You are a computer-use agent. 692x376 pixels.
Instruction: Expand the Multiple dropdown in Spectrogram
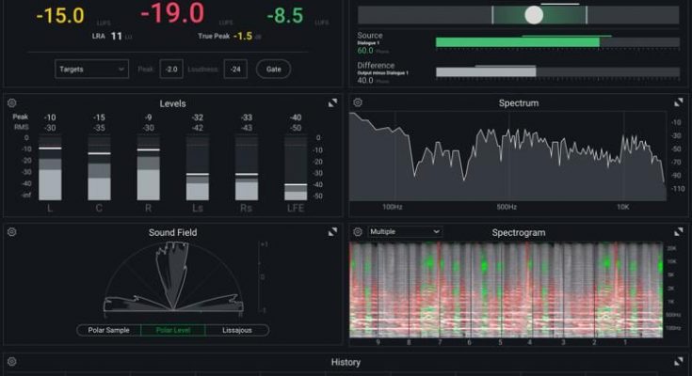[x=404, y=231]
